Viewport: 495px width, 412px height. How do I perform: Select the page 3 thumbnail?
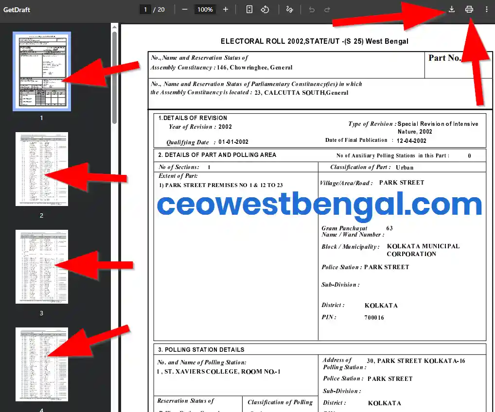click(x=41, y=267)
